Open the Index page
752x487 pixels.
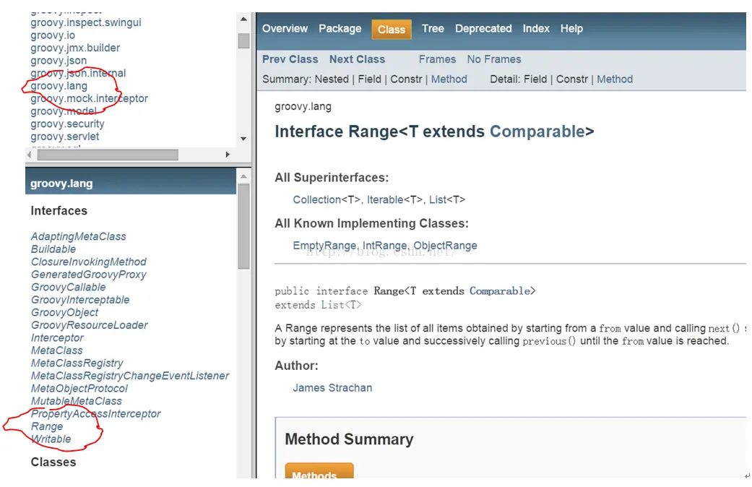[x=536, y=29]
